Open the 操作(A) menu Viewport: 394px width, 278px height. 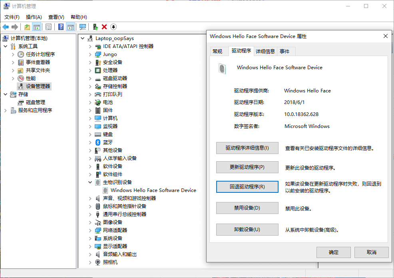(x=34, y=17)
